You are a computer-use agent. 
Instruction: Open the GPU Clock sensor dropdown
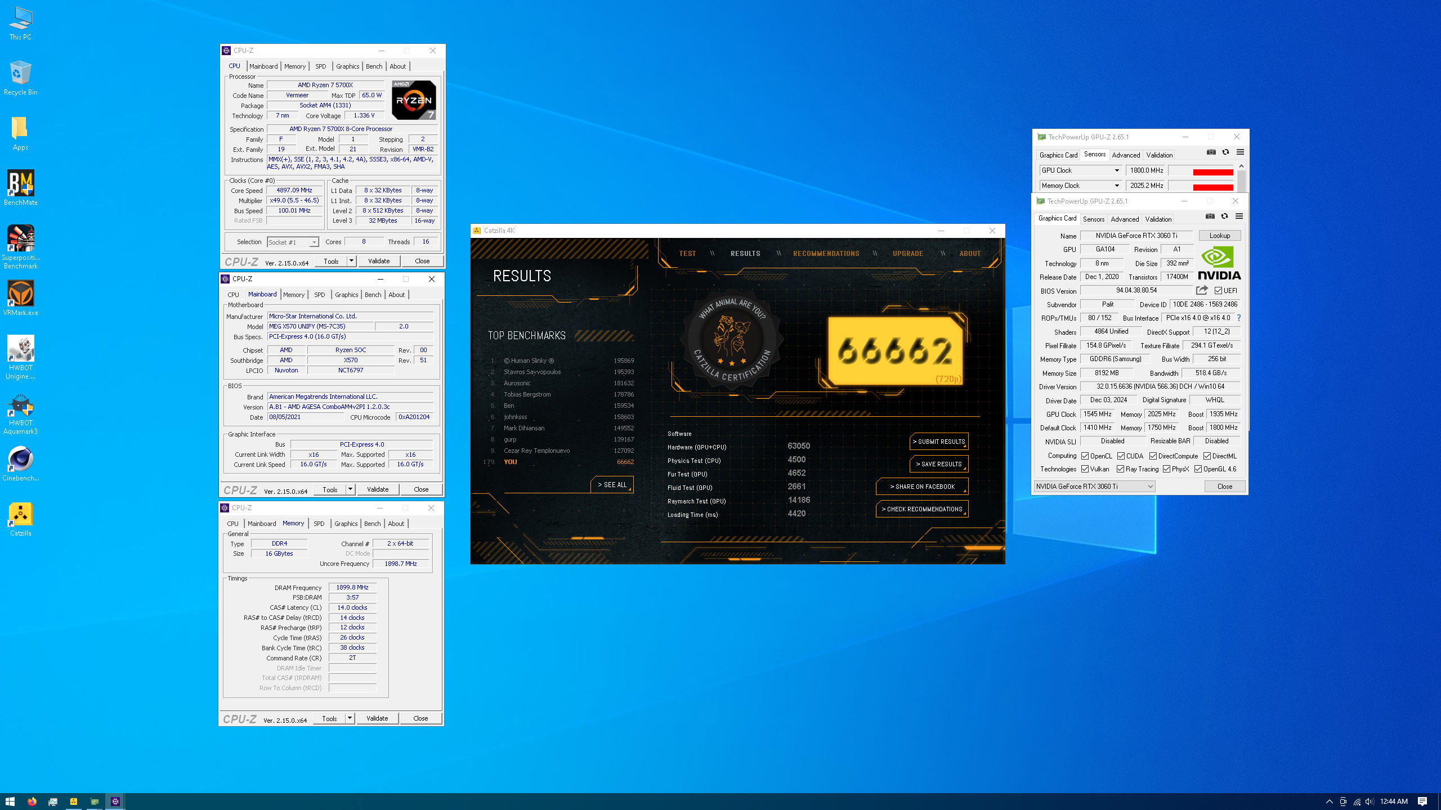click(1080, 170)
